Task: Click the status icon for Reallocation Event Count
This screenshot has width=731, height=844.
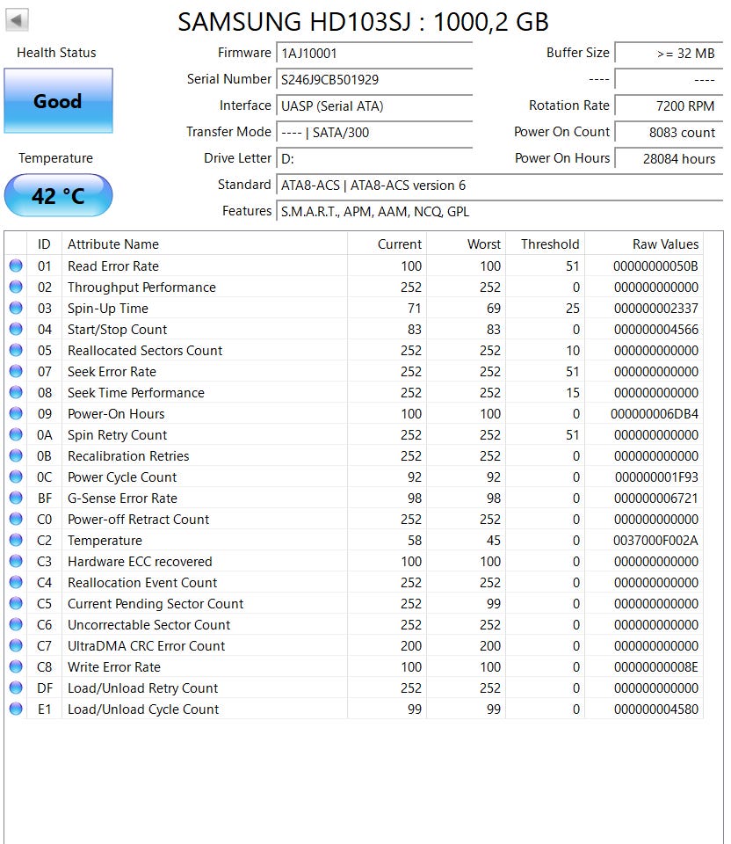Action: [16, 582]
